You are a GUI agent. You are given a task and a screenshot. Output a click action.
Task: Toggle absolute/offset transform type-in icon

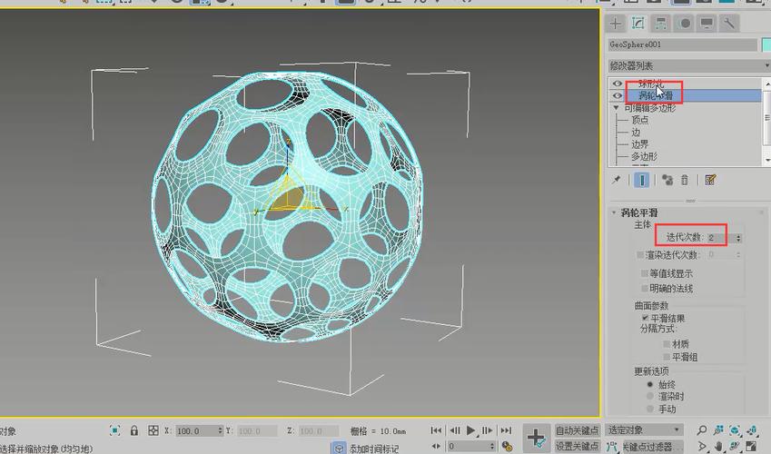(153, 431)
